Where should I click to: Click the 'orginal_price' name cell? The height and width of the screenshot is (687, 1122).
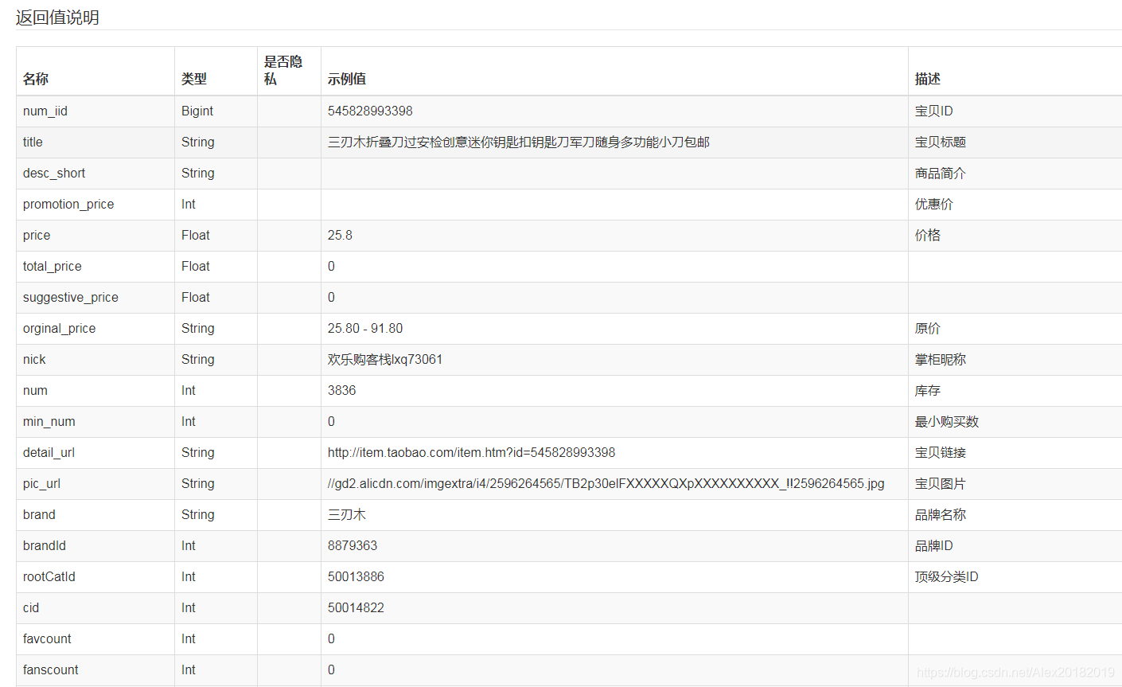click(x=60, y=328)
